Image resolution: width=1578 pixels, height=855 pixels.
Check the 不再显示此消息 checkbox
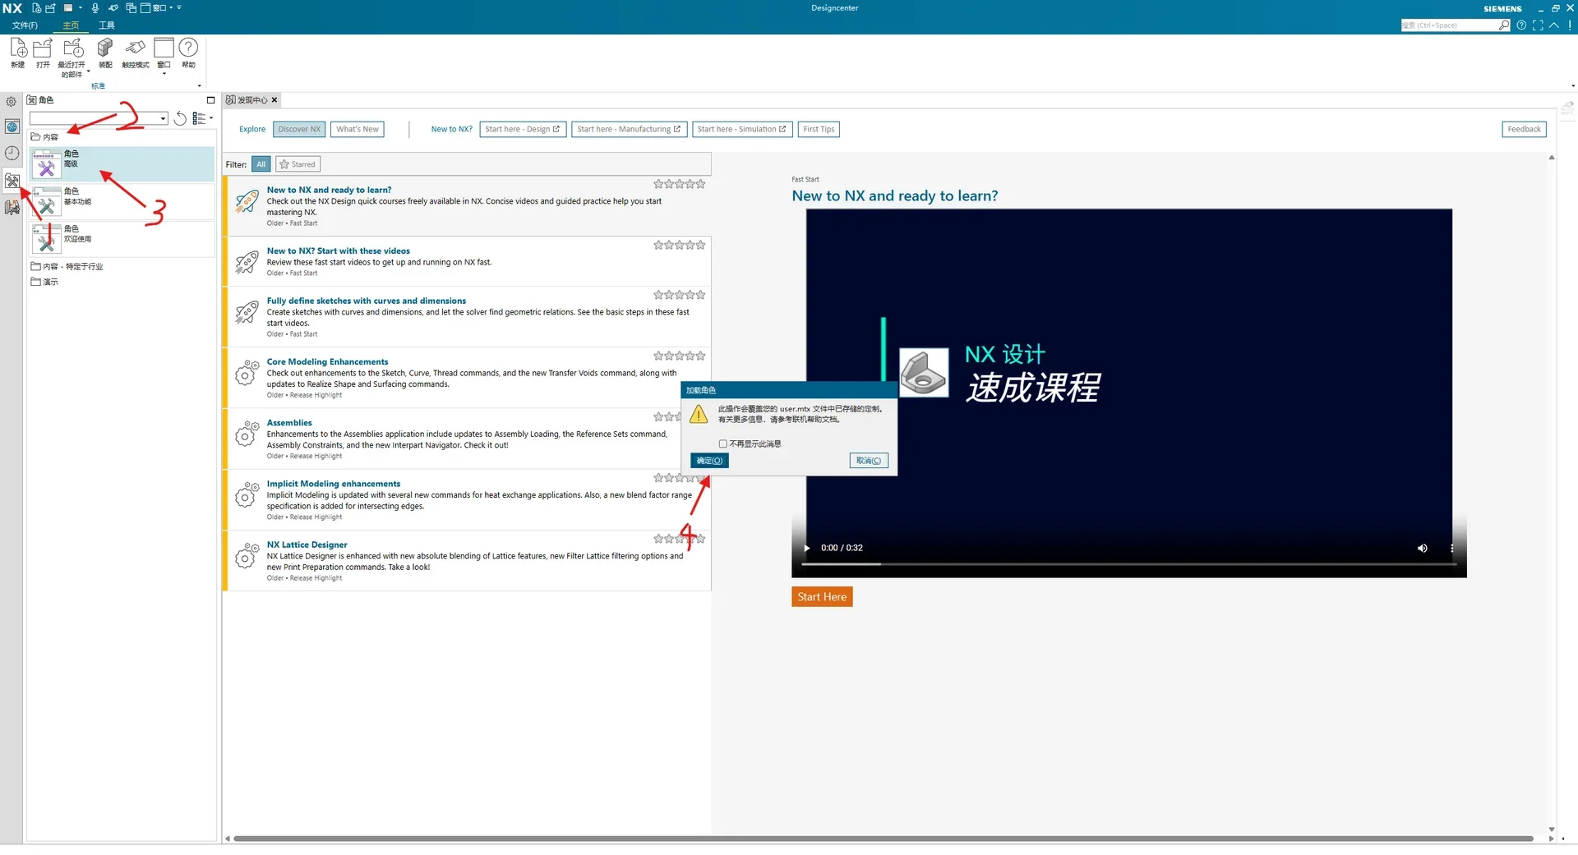(723, 444)
